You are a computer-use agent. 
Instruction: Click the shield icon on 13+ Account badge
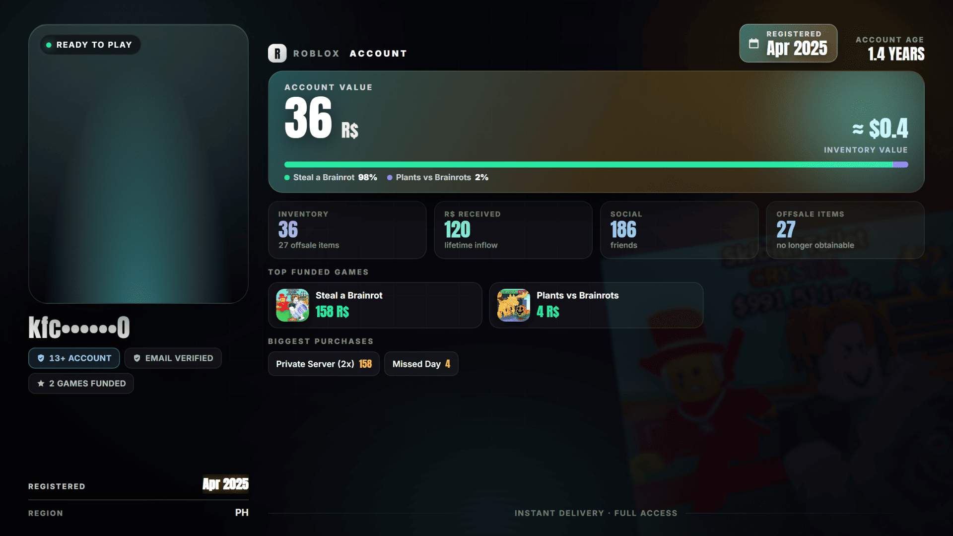click(x=41, y=358)
